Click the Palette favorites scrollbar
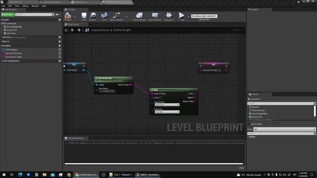The height and width of the screenshot is (178, 317). tap(315, 111)
